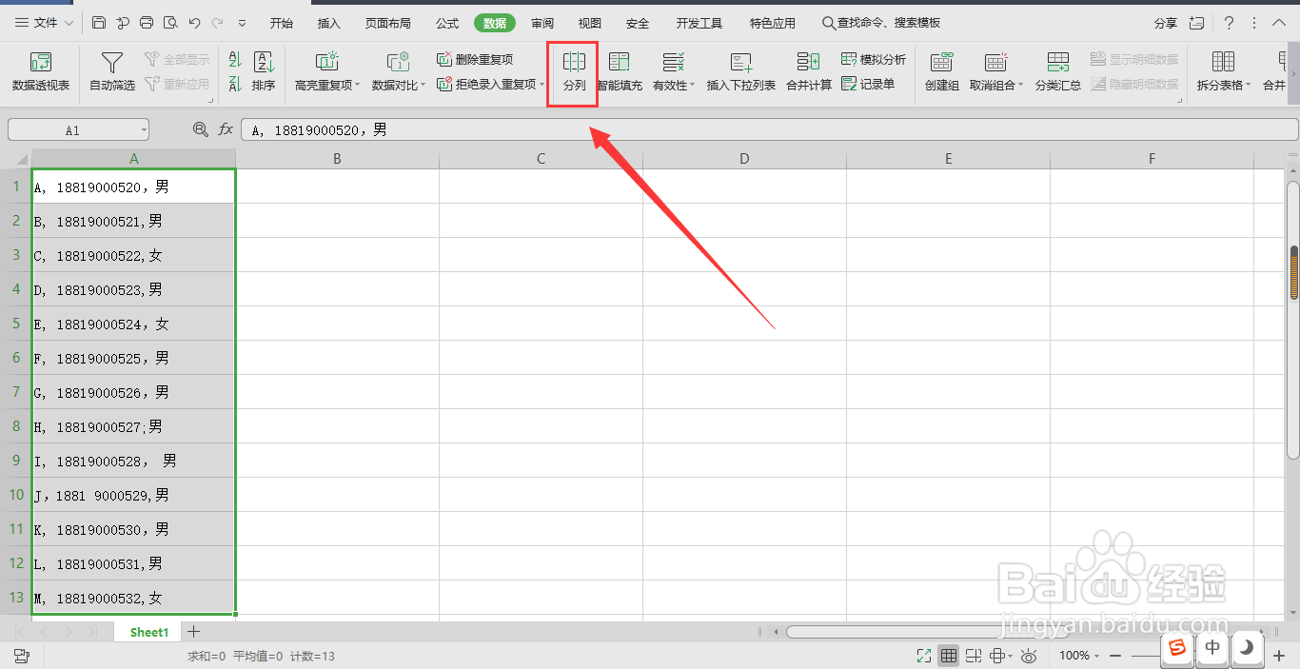Viewport: 1300px width, 669px height.
Task: Select row 7 header
Action: pyautogui.click(x=16, y=392)
